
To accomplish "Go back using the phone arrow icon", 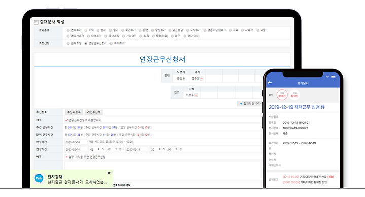I will coord(270,83).
